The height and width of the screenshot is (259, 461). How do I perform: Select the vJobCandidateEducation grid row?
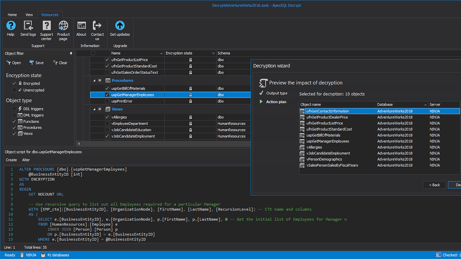tap(170, 130)
